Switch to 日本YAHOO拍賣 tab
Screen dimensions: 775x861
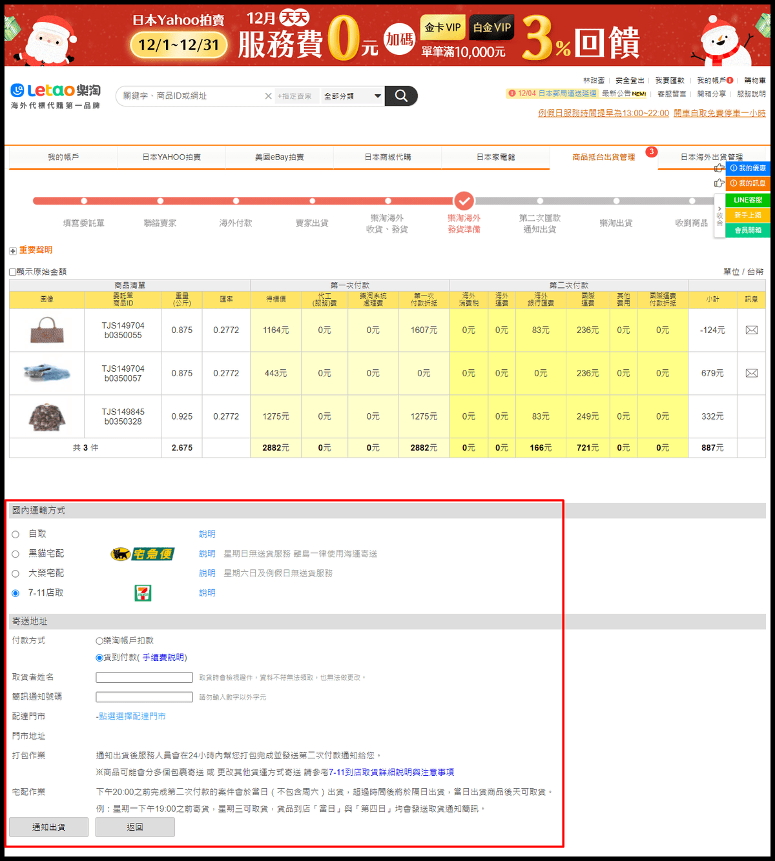pos(171,157)
